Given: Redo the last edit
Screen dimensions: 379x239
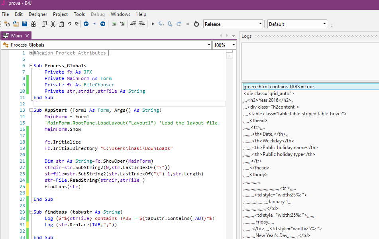Looking at the screenshot, I should click(78, 24).
